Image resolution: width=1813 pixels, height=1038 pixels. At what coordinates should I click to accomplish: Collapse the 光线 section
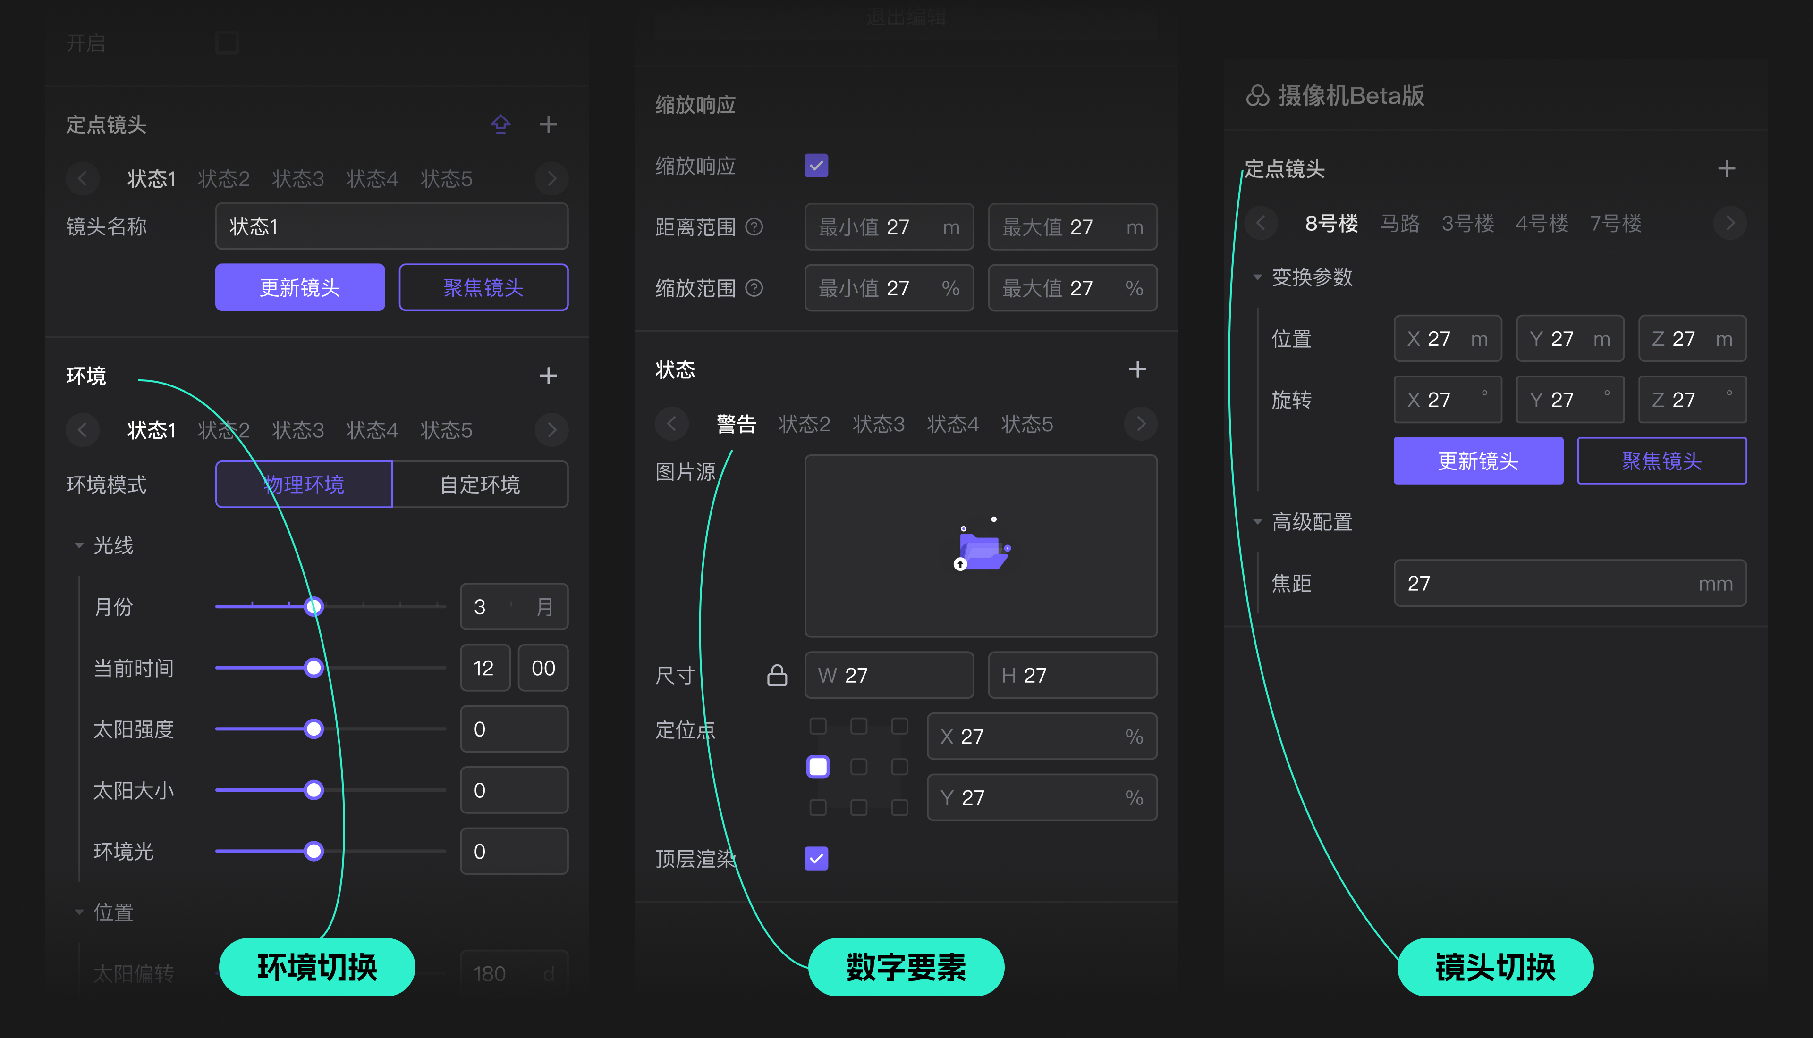[x=80, y=544]
